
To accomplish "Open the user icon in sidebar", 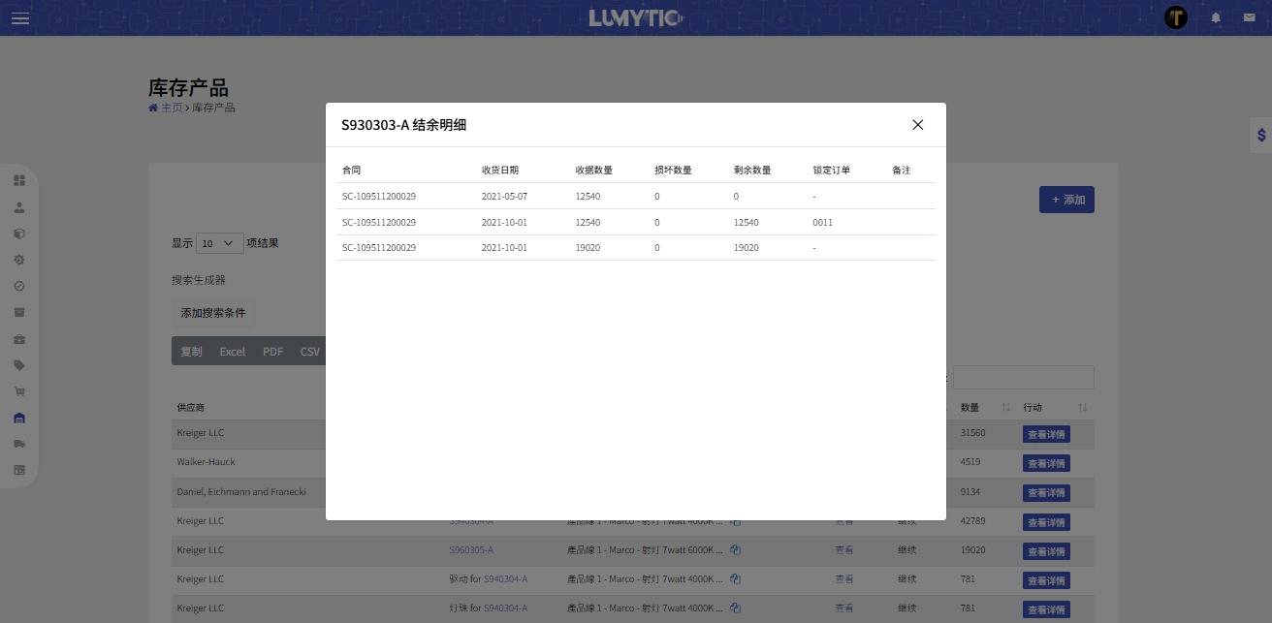I will tap(19, 207).
